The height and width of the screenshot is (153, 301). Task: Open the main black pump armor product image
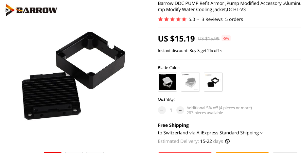74,76
